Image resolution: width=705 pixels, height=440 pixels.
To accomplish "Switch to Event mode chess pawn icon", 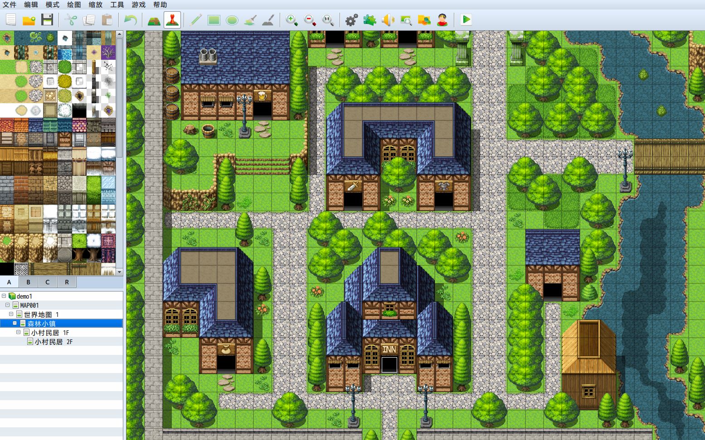I will coord(172,20).
